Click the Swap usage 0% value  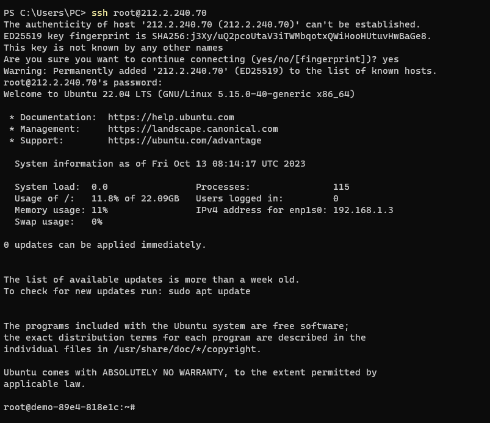click(x=96, y=222)
